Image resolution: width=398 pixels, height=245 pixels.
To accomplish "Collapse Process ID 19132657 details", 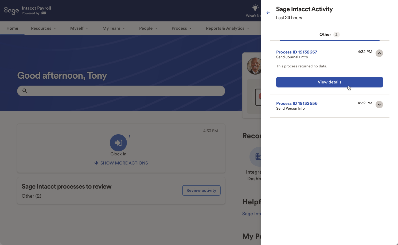I will click(x=379, y=53).
